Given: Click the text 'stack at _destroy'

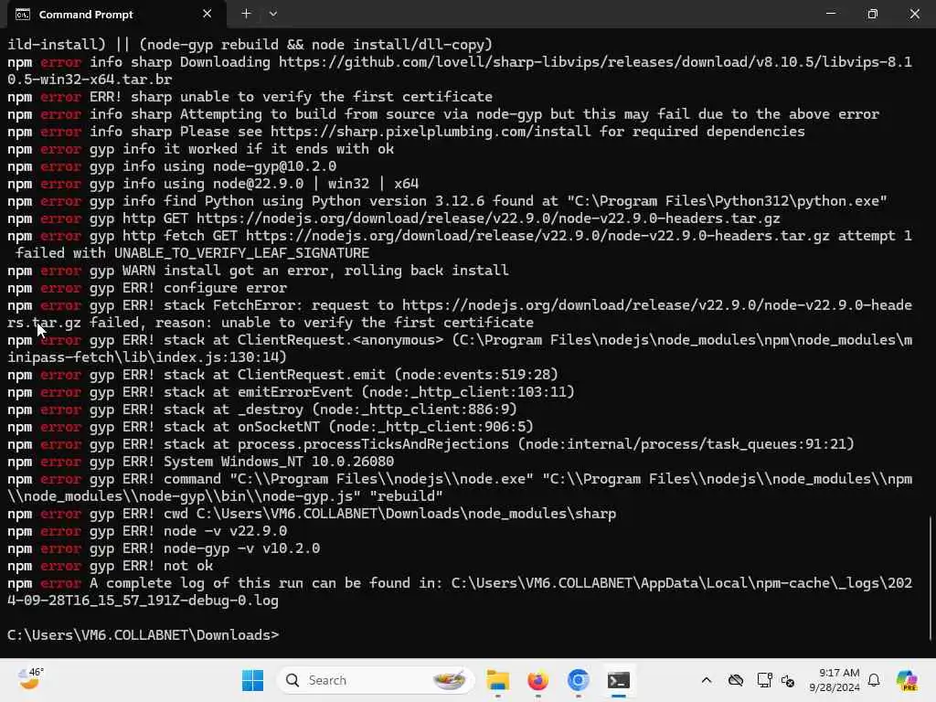Looking at the screenshot, I should point(233,409).
